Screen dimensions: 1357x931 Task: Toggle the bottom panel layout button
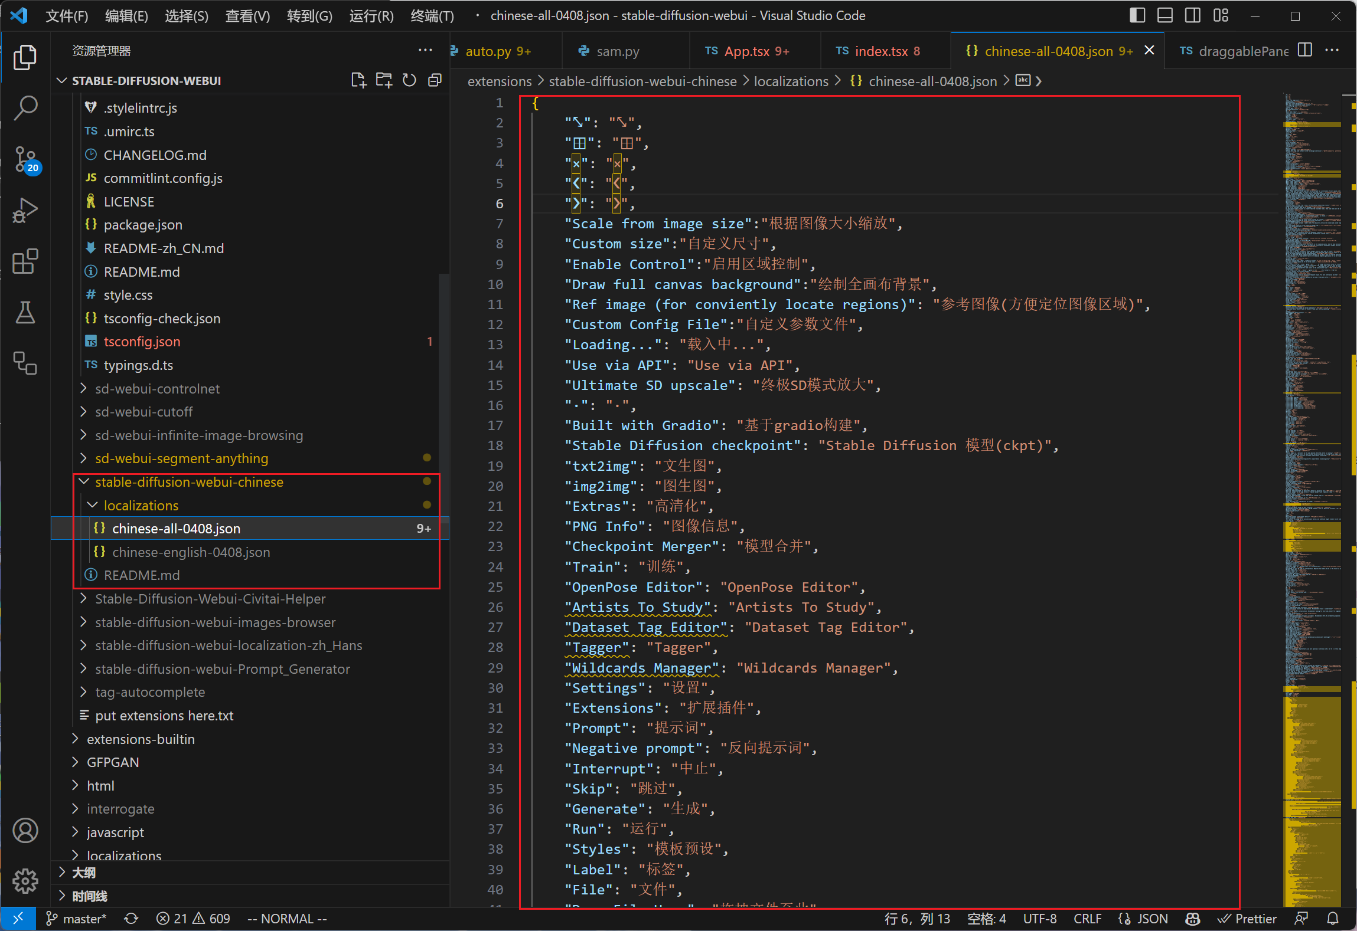pyautogui.click(x=1164, y=16)
